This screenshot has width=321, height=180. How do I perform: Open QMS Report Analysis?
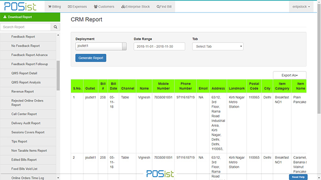point(28,82)
